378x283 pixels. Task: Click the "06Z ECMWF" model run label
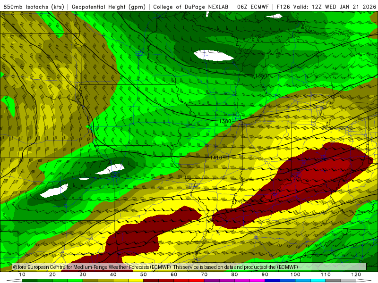click(253, 7)
